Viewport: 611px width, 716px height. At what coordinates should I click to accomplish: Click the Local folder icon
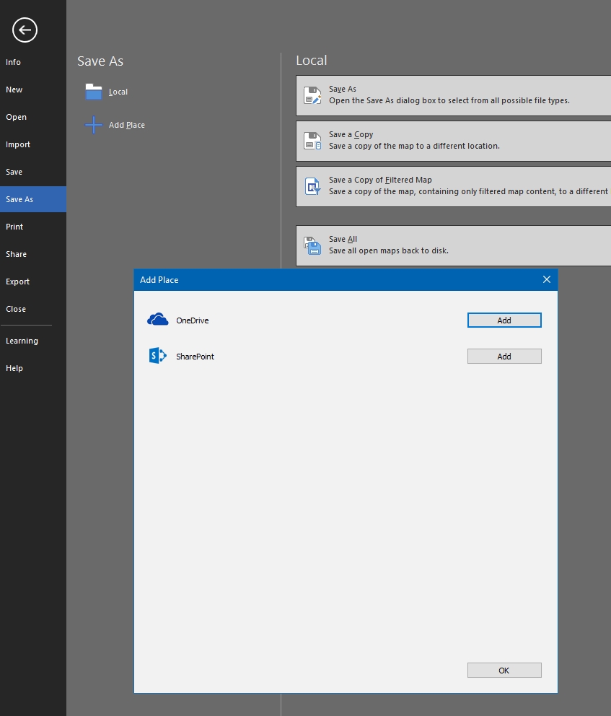coord(94,92)
